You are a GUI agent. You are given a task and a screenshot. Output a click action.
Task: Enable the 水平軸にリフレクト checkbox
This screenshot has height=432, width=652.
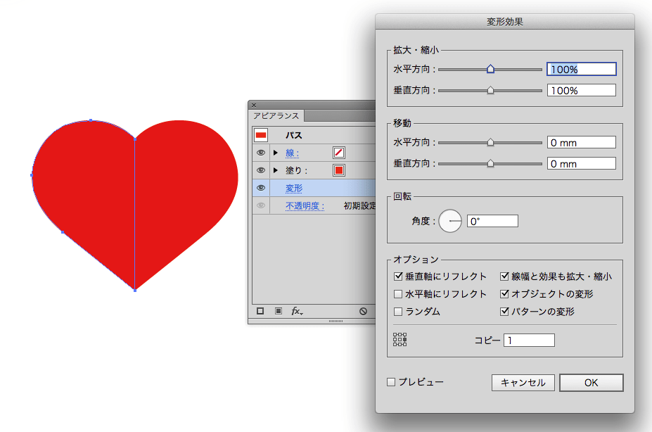(x=397, y=293)
